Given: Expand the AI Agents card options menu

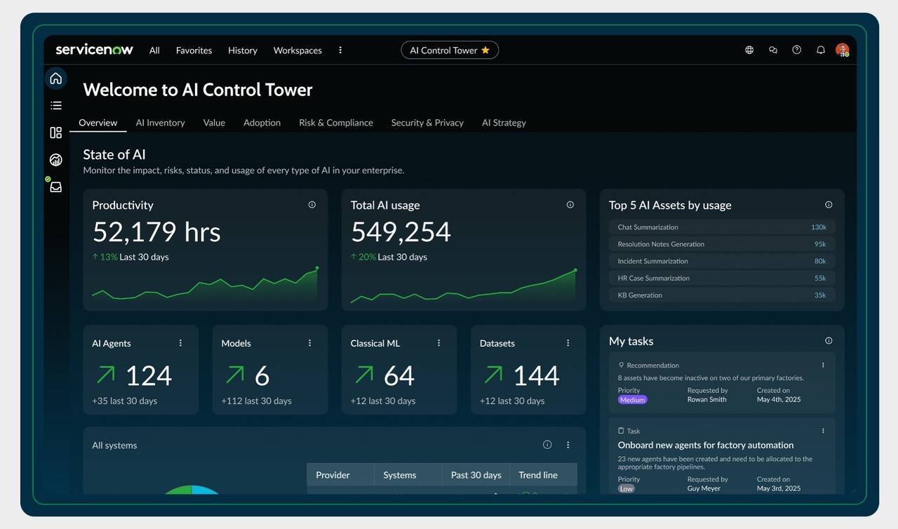Looking at the screenshot, I should [180, 343].
